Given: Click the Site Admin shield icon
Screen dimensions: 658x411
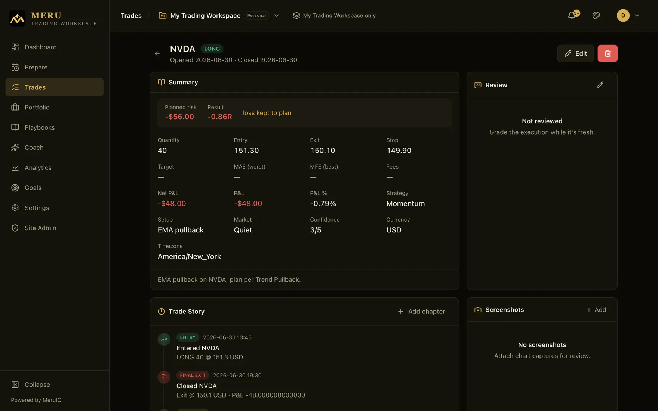Looking at the screenshot, I should 15,228.
